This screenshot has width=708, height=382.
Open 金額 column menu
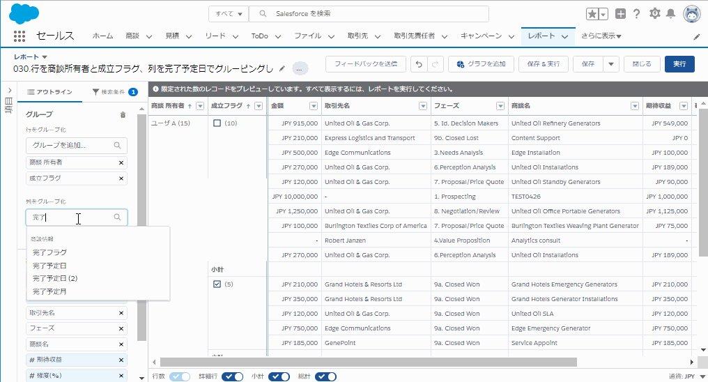[314, 106]
